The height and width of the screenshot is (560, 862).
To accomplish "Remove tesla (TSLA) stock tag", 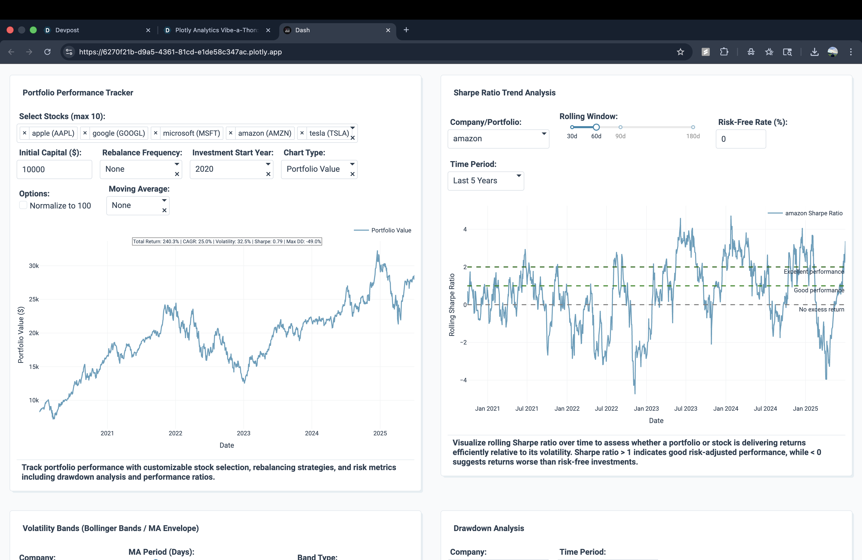I will click(x=302, y=133).
